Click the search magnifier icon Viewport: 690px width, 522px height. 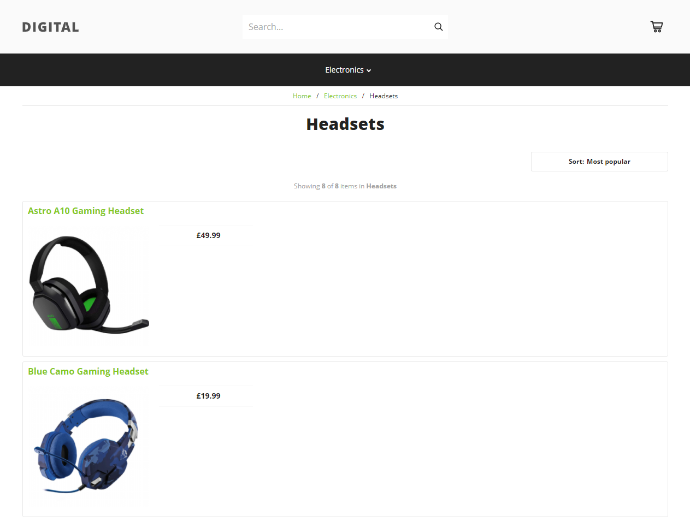click(438, 27)
